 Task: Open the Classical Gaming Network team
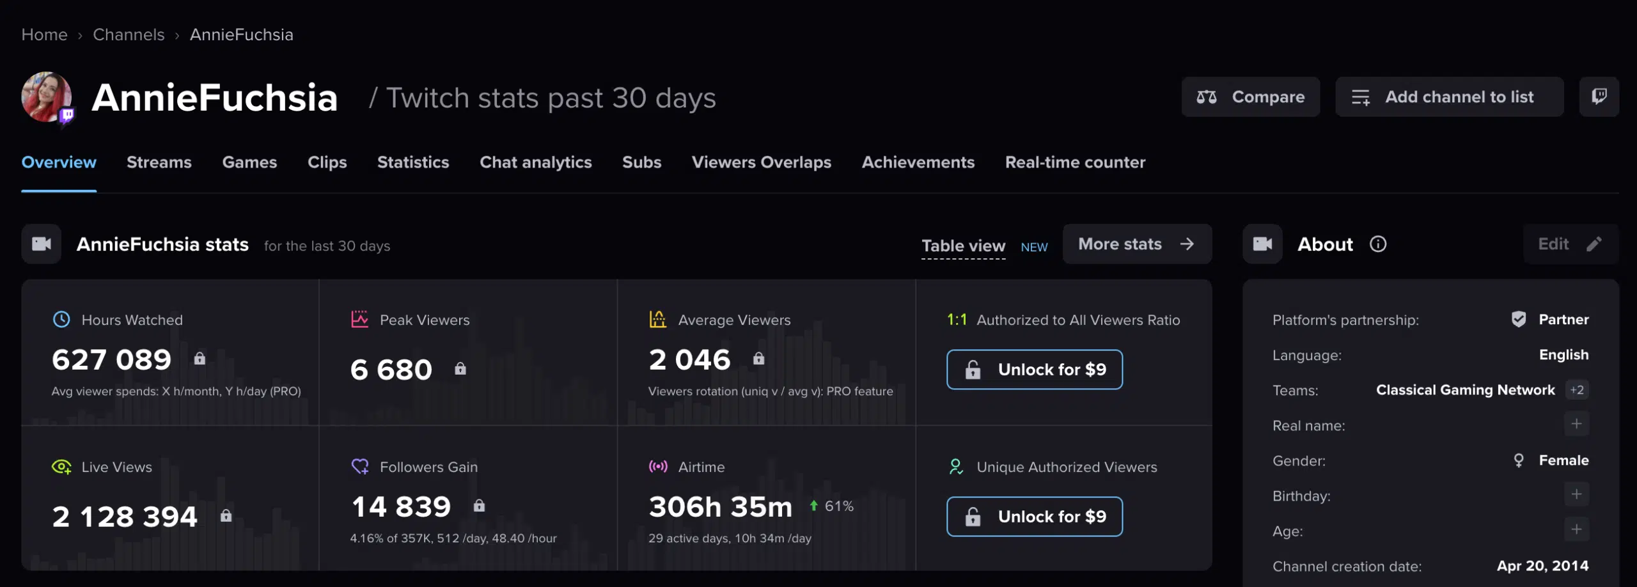click(x=1466, y=389)
